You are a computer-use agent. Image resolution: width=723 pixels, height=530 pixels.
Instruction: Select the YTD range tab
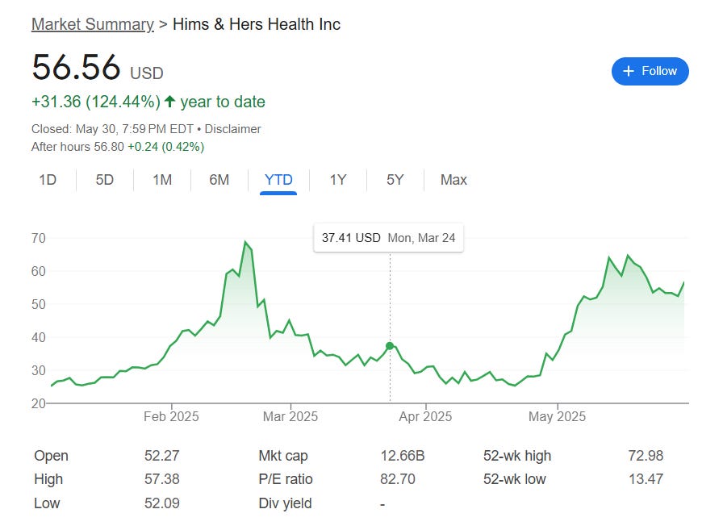[x=278, y=180]
